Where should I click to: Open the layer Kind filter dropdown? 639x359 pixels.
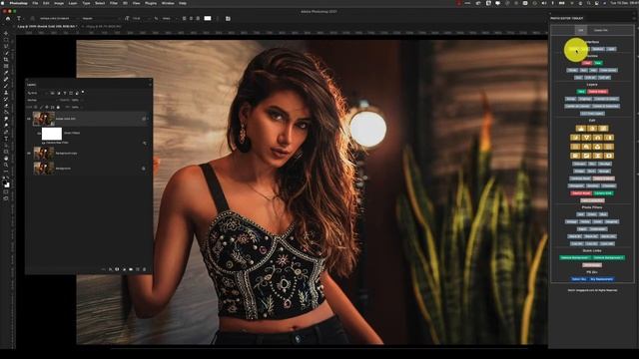[x=37, y=93]
